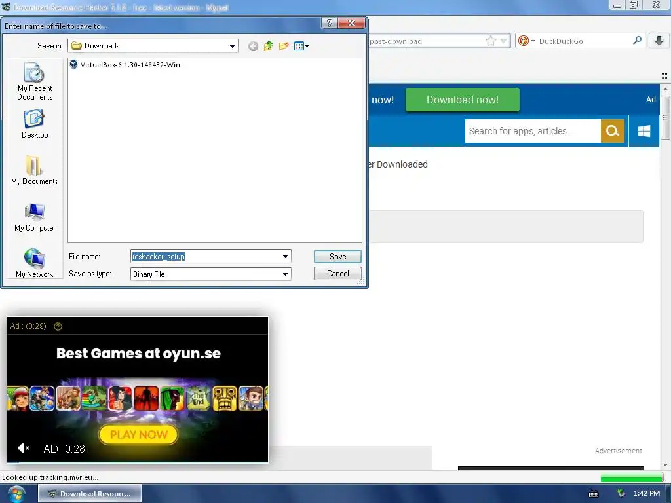Bookmark page with star icon

tap(491, 41)
